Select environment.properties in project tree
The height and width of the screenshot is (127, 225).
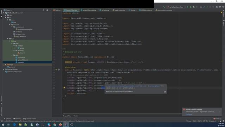tap(24, 29)
